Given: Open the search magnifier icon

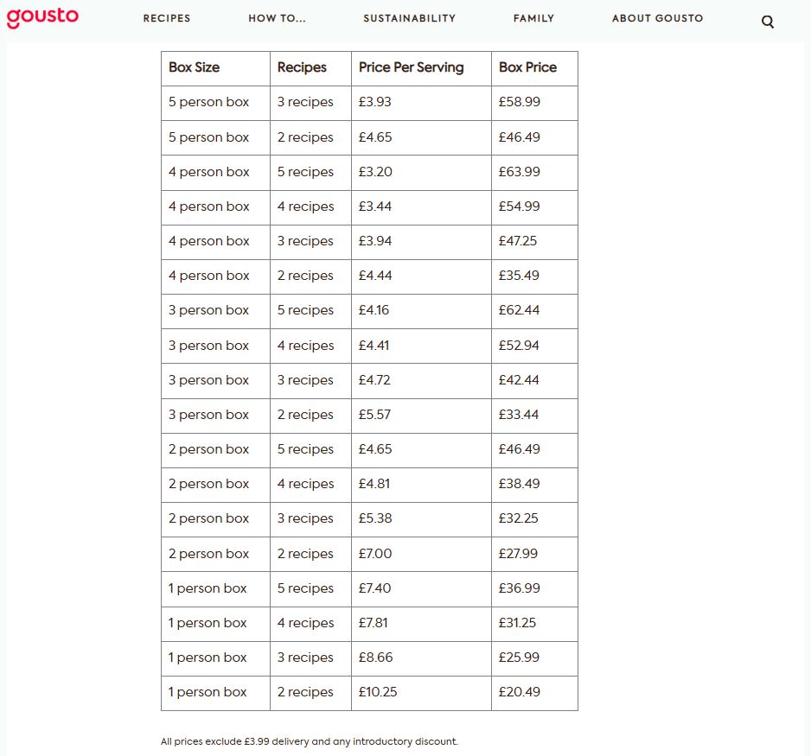Looking at the screenshot, I should [767, 21].
